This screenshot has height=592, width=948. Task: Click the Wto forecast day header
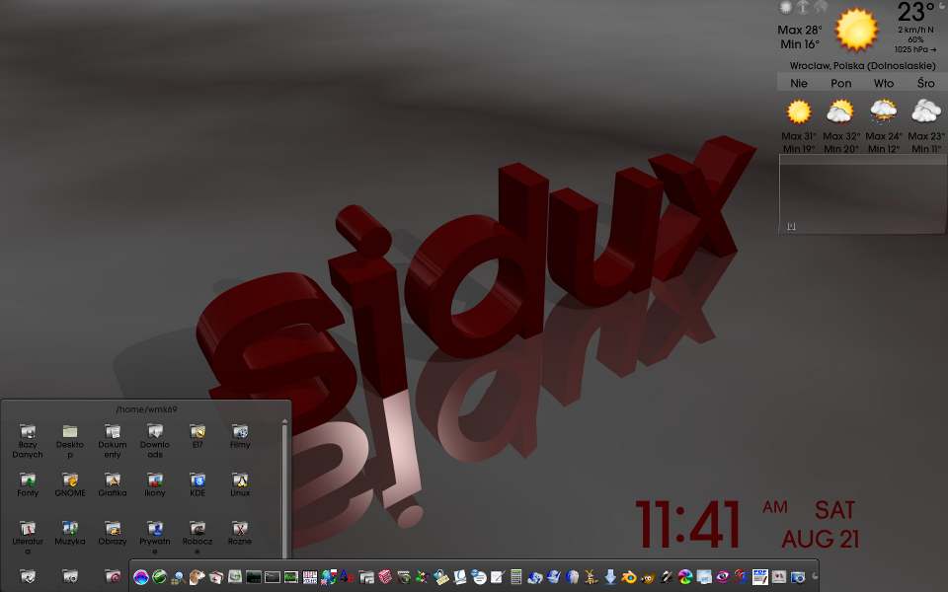point(883,83)
